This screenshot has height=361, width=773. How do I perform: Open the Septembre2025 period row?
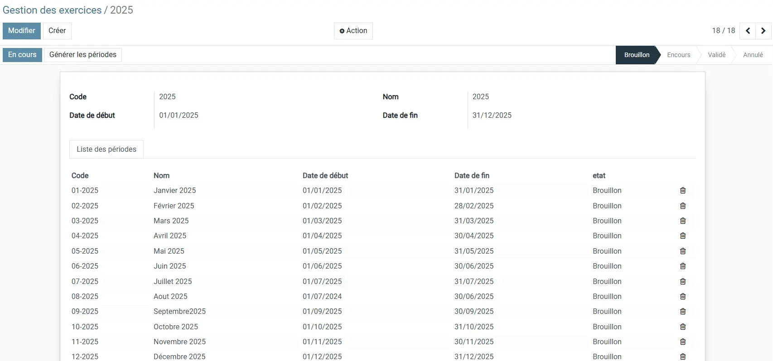[179, 312]
